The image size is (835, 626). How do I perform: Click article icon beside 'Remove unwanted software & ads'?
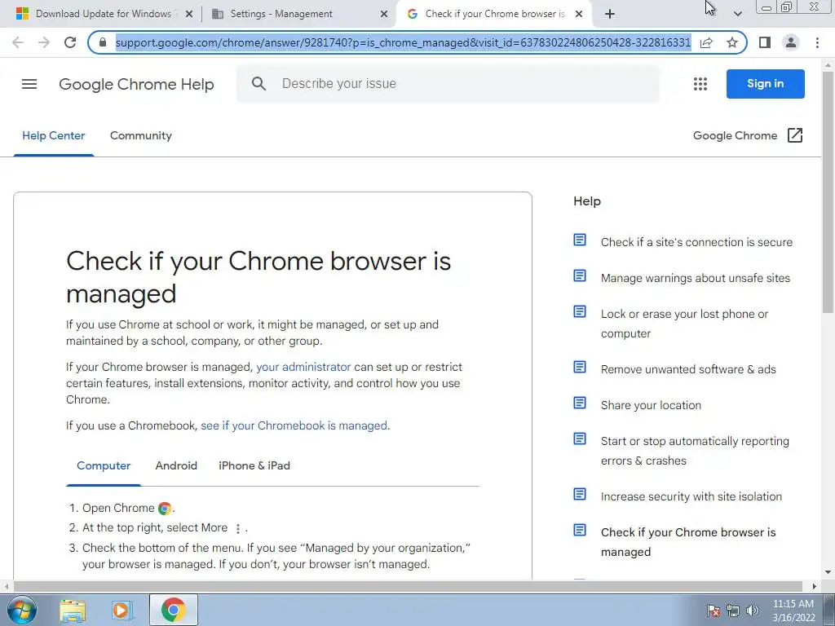pyautogui.click(x=580, y=368)
